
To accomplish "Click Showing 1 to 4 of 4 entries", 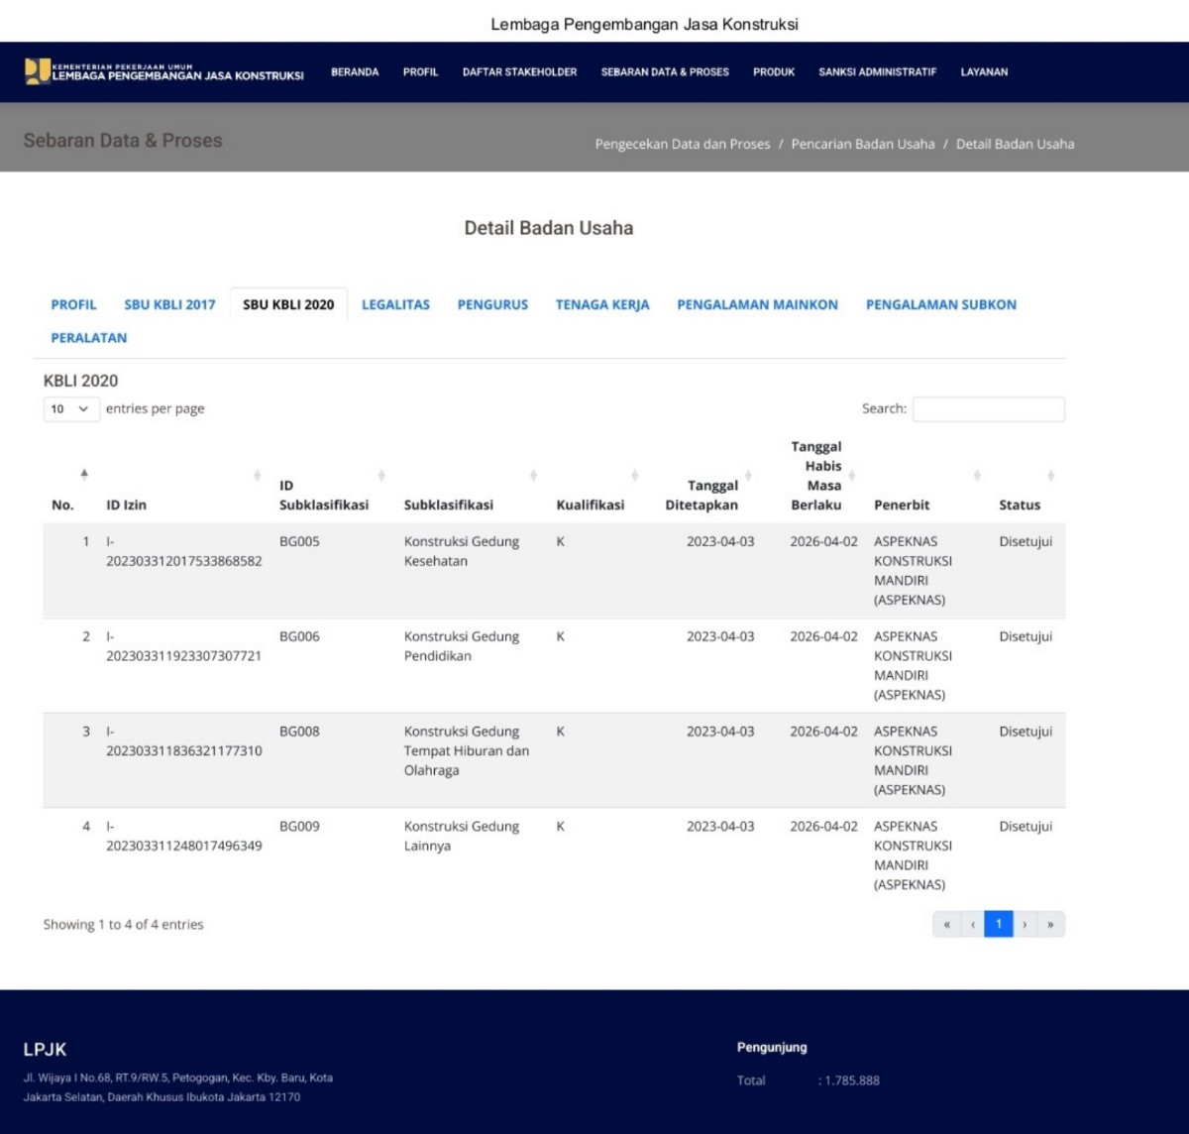I will pyautogui.click(x=123, y=924).
